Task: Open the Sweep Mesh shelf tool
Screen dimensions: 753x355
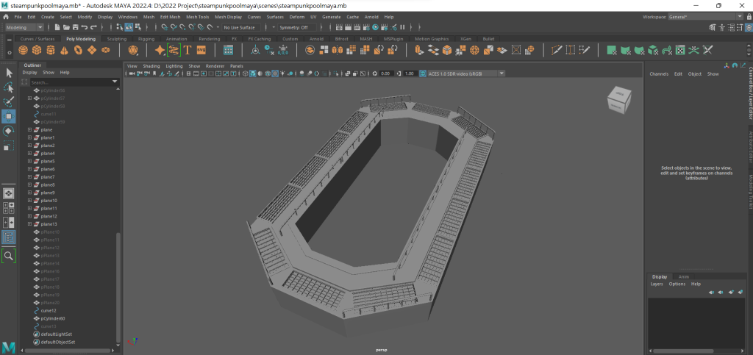Action: coord(174,50)
